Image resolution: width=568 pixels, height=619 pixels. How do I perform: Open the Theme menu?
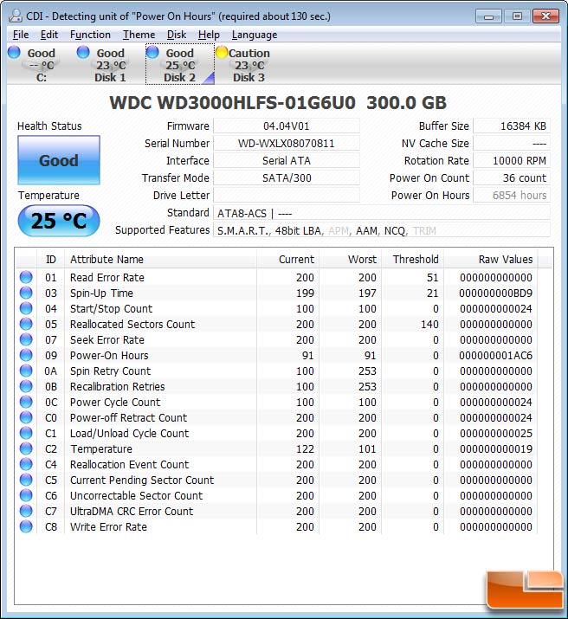(139, 35)
